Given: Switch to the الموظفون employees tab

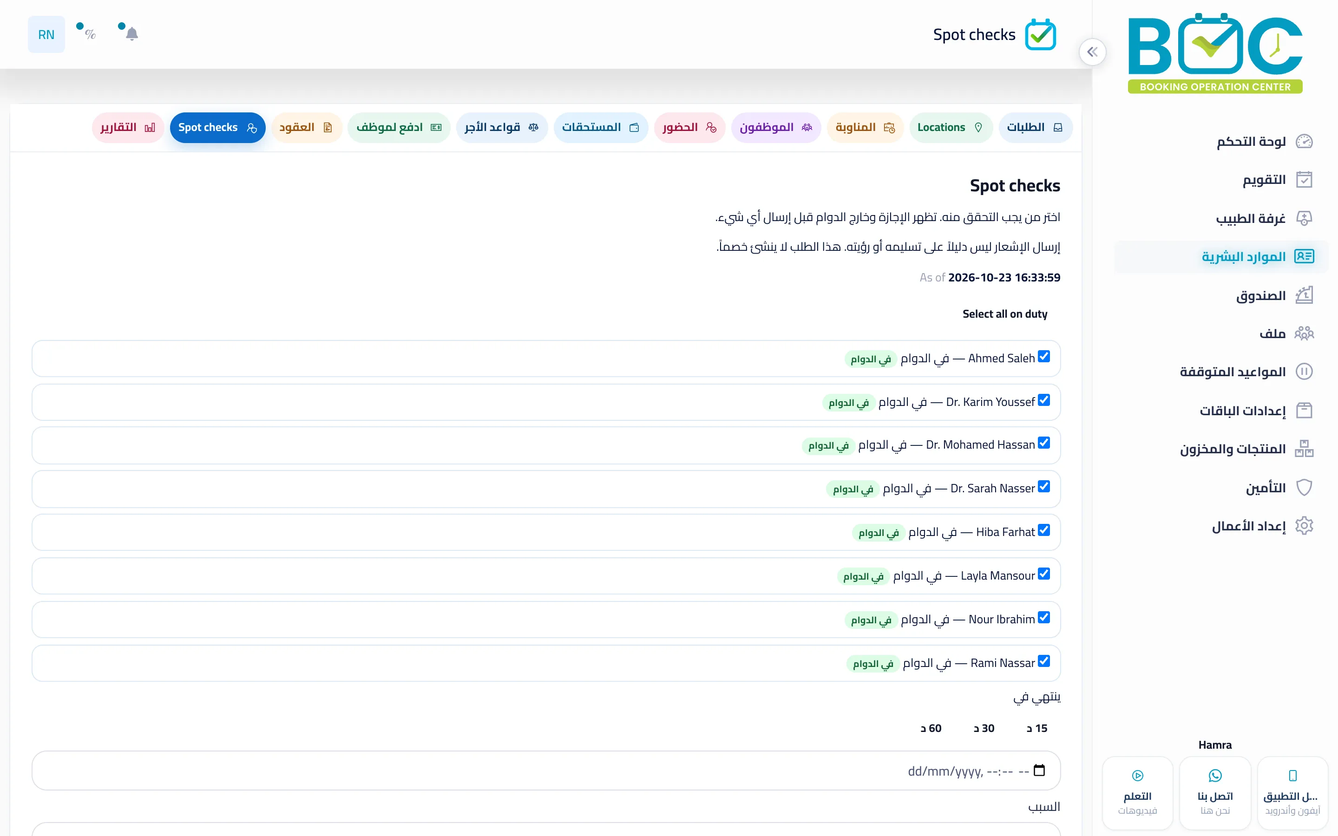Looking at the screenshot, I should pos(776,128).
